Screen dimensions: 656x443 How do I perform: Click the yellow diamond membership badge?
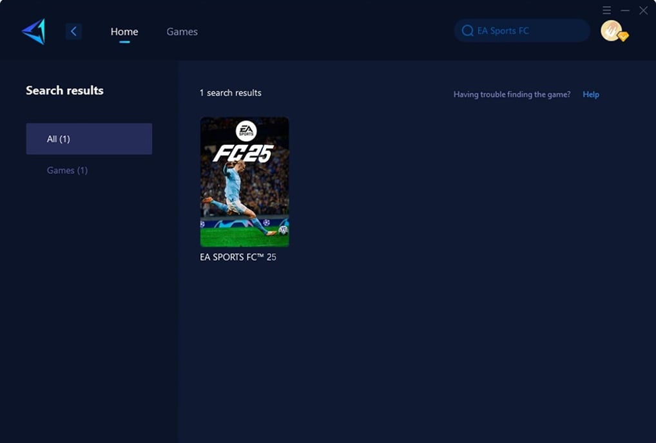coord(623,37)
